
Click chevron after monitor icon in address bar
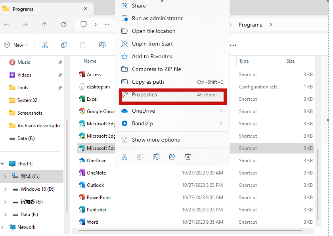coord(96,25)
